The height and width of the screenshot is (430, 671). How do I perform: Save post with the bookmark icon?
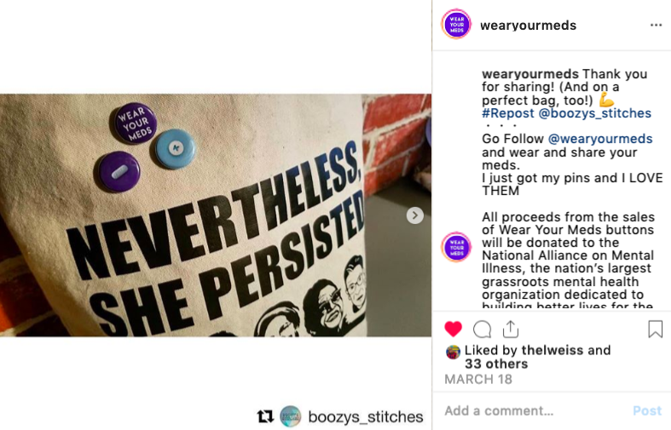[x=655, y=330]
